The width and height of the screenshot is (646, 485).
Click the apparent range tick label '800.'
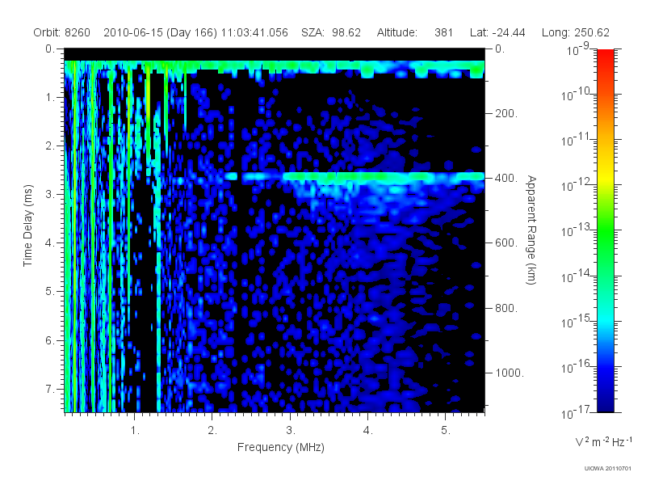pyautogui.click(x=506, y=308)
